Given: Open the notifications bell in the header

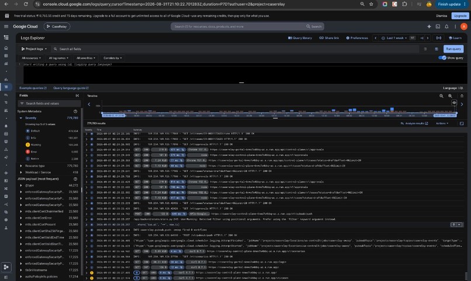Looking at the screenshot, I should tap(446, 26).
